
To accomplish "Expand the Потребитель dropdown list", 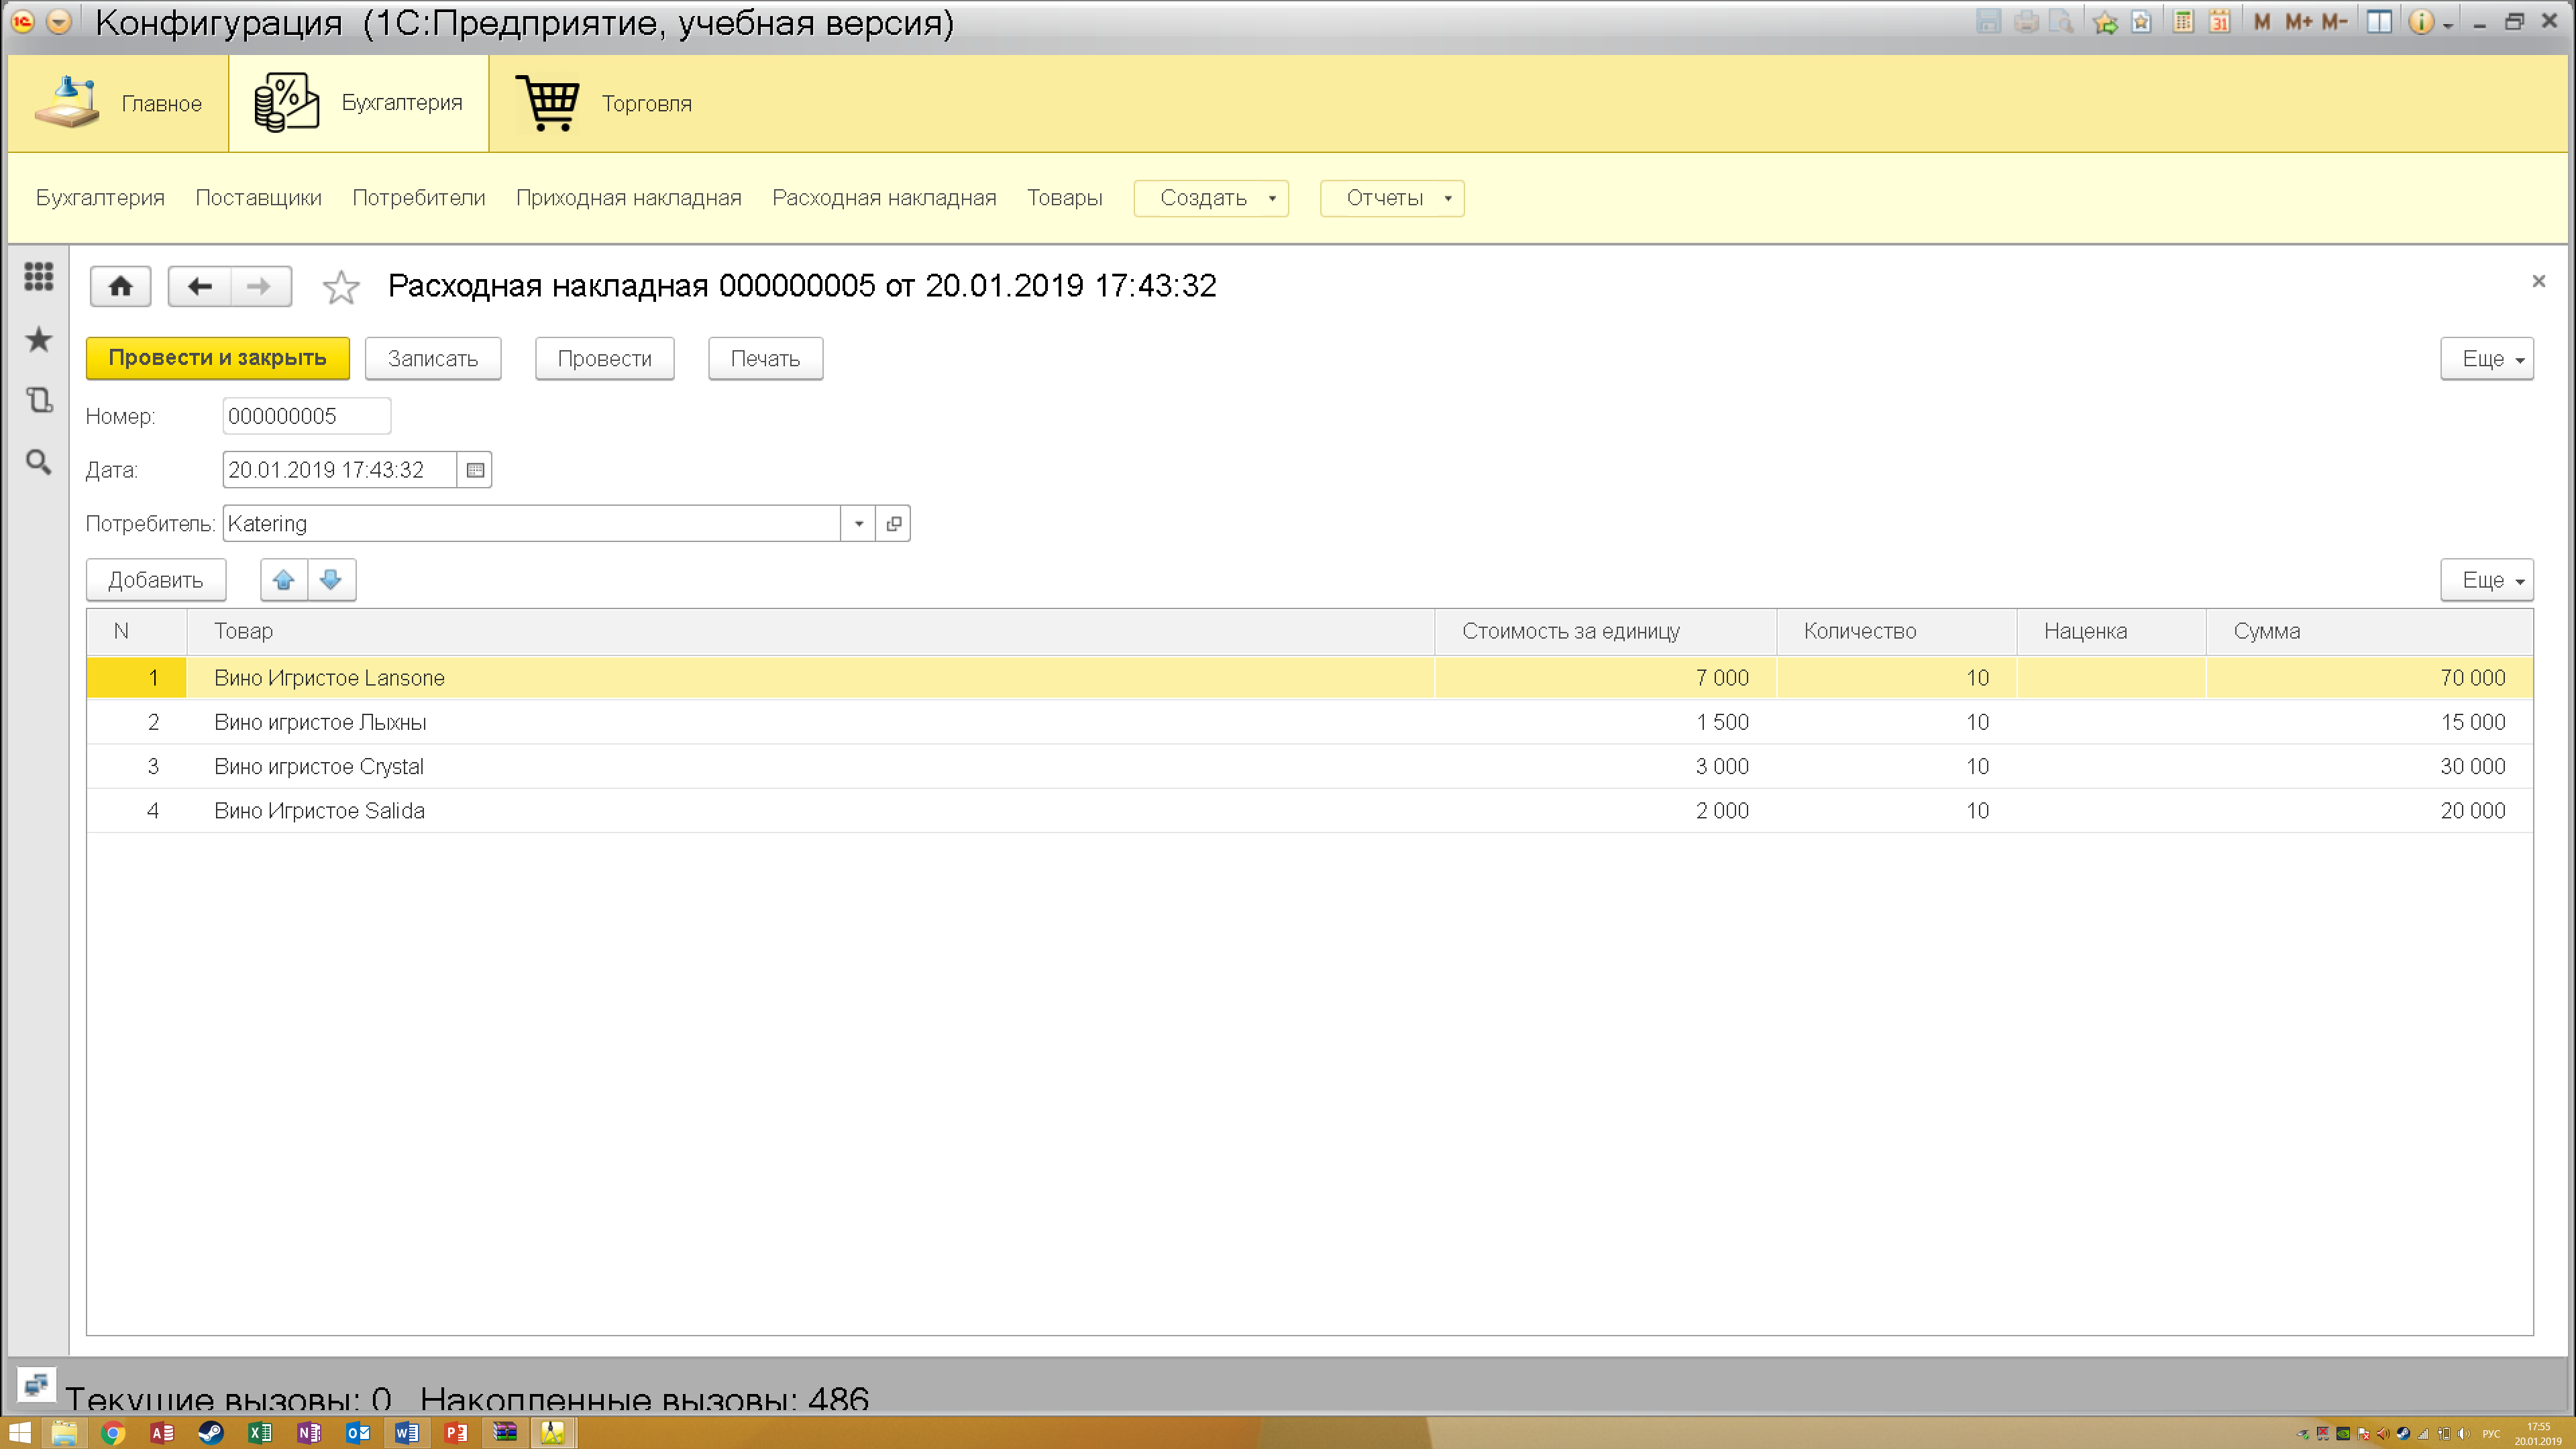I will point(858,524).
